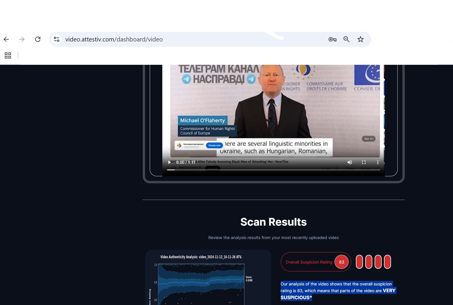Click the Donate now button in video

(214, 145)
